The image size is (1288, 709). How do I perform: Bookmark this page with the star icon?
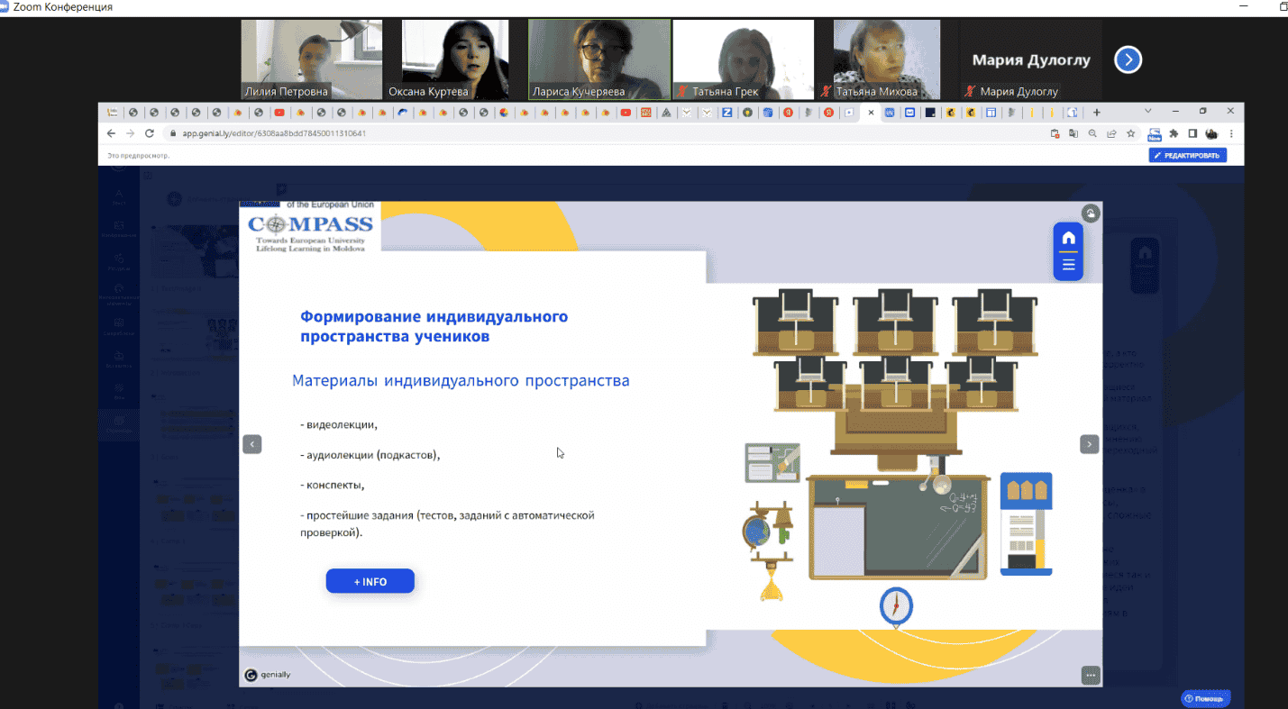[1130, 133]
